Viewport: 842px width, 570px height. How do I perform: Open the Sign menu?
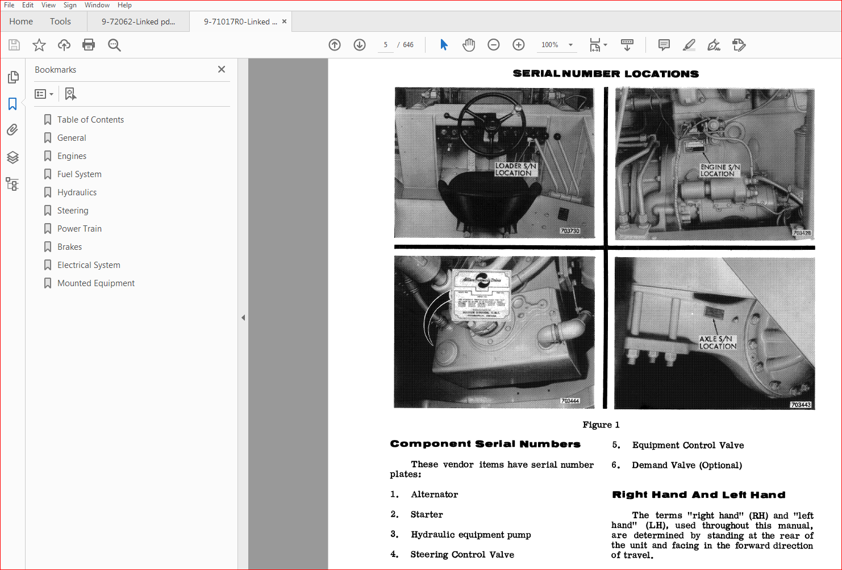point(70,5)
